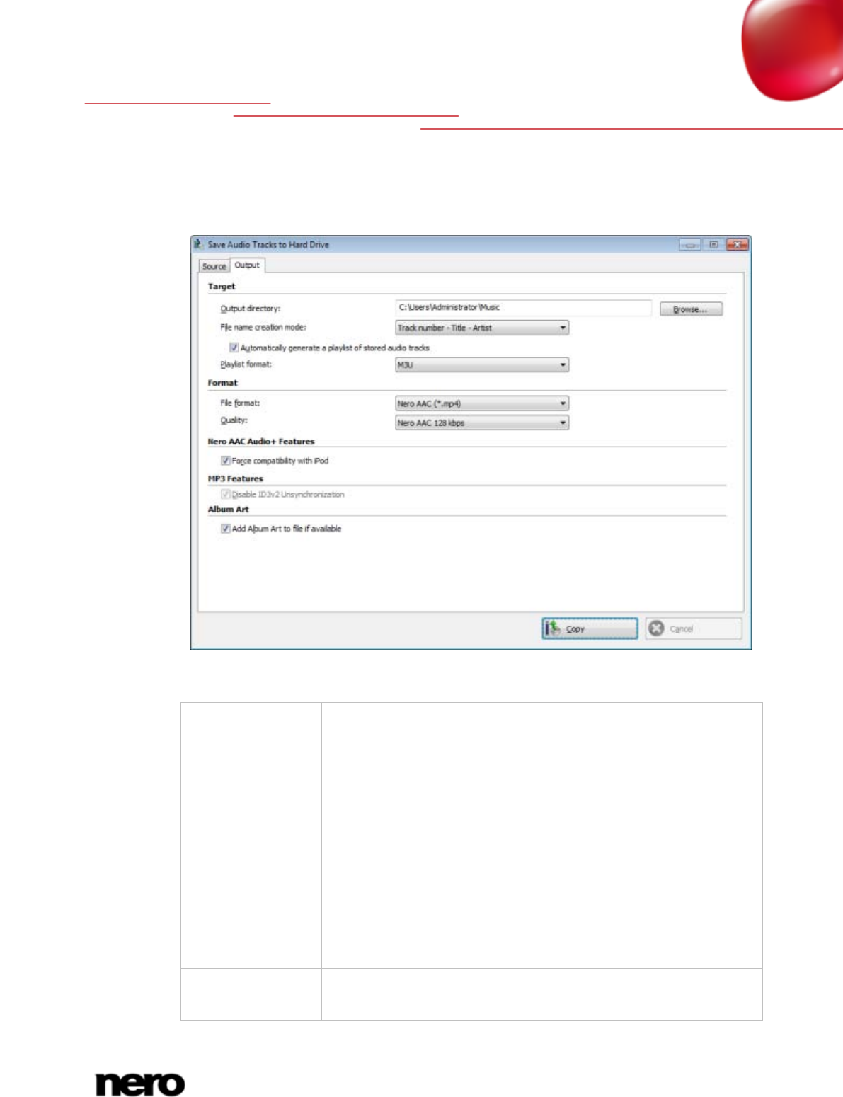Maximize the Save Audio Tracks dialog

(x=713, y=245)
